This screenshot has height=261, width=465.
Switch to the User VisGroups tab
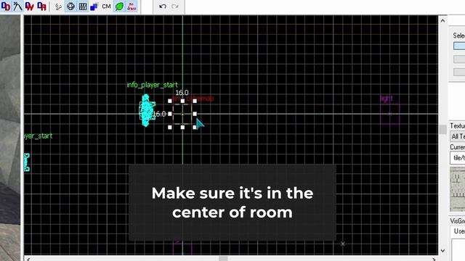tap(459, 231)
